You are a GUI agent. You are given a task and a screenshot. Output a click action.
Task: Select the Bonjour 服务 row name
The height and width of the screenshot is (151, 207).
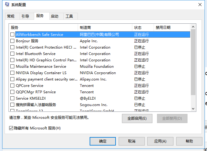[x=27, y=41]
